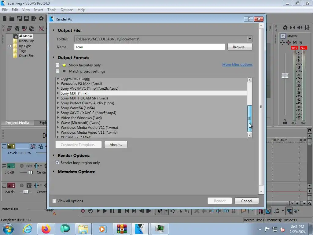Switch to the Project Media tab

tap(17, 123)
